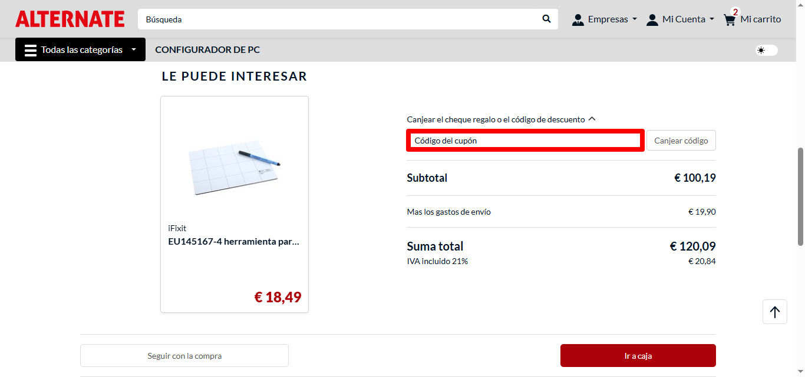The height and width of the screenshot is (377, 805).
Task: Collapse the coupon code section chevron
Action: pyautogui.click(x=592, y=119)
